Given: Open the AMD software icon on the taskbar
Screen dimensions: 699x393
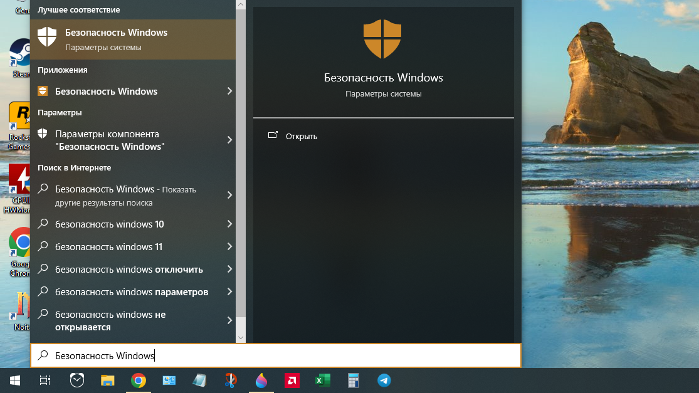Looking at the screenshot, I should pyautogui.click(x=292, y=380).
